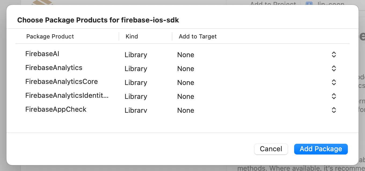Image resolution: width=365 pixels, height=171 pixels.
Task: Pick the truncated FirebaseAnalyticsIdentit… product
Action: [67, 96]
